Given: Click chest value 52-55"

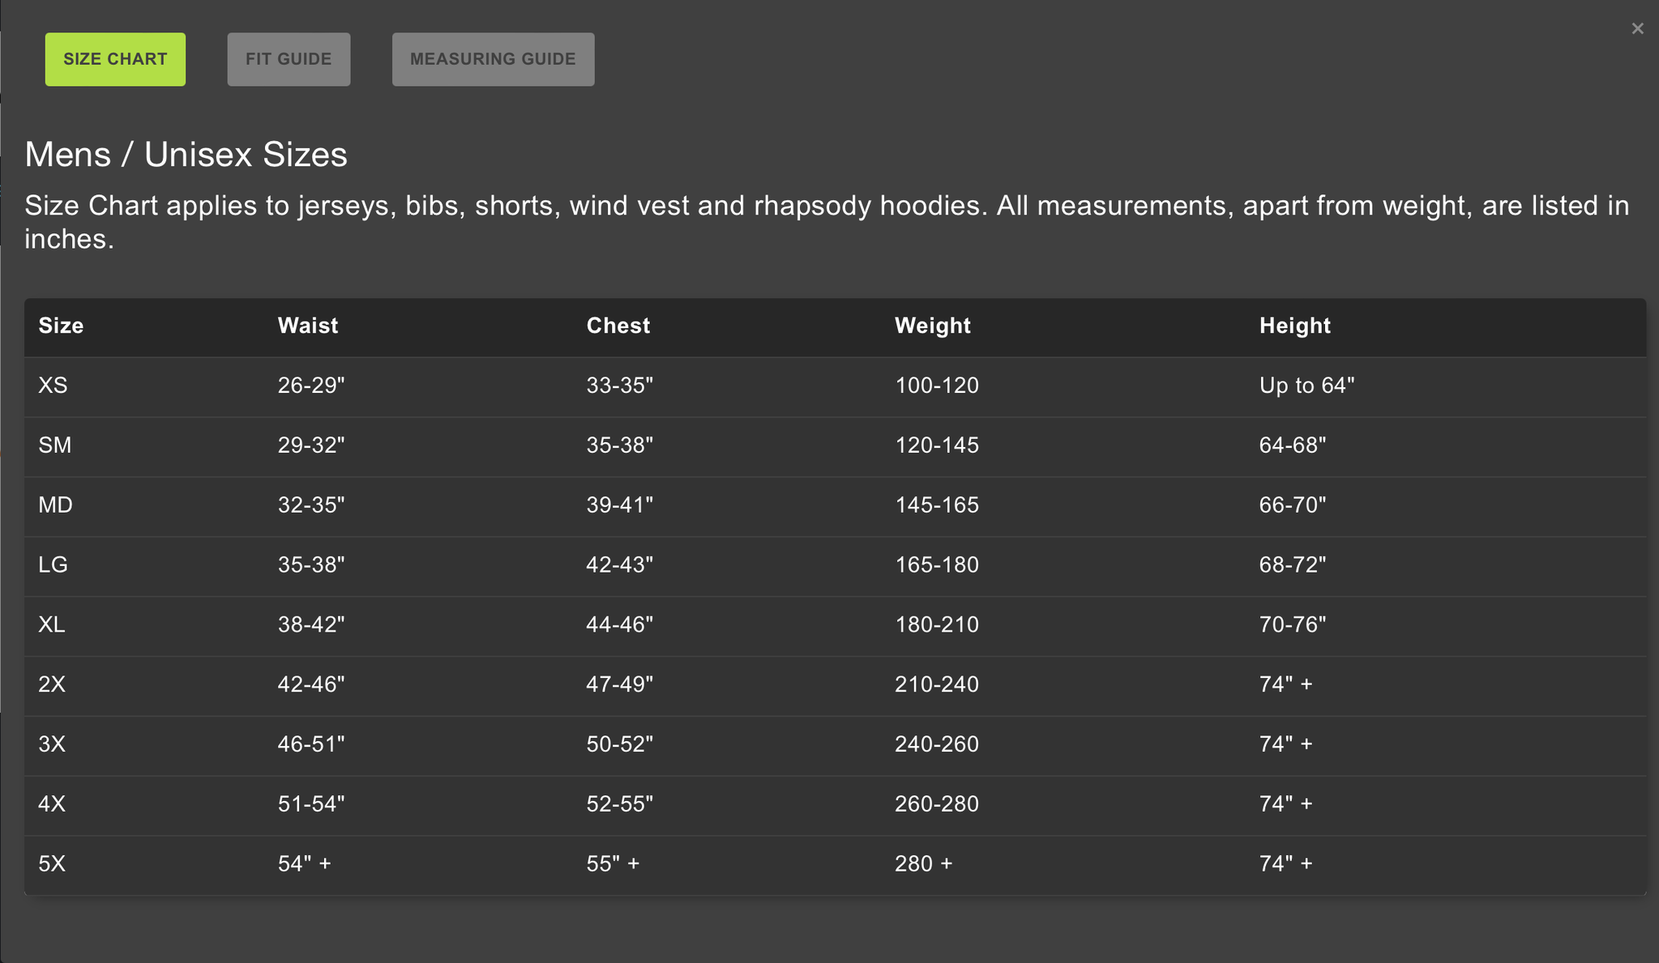Looking at the screenshot, I should click(620, 804).
